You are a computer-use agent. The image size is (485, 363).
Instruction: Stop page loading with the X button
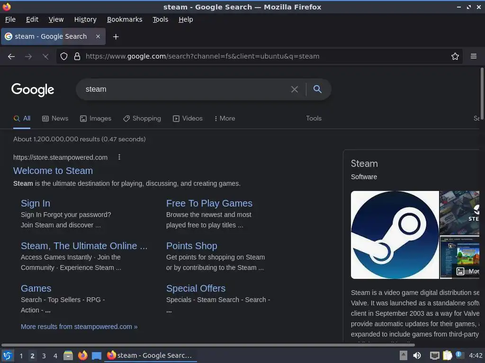click(45, 57)
